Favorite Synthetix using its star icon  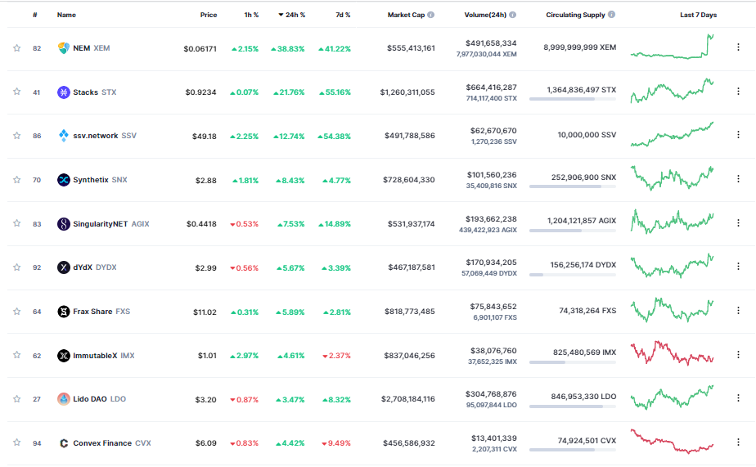tap(17, 180)
